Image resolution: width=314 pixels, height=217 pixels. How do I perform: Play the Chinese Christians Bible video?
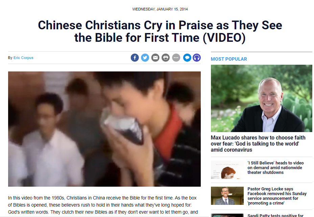[104, 129]
